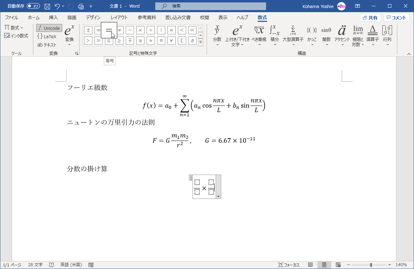Open the かっこ bracket dropdown
Screen dimensions: 414x269
point(312,36)
